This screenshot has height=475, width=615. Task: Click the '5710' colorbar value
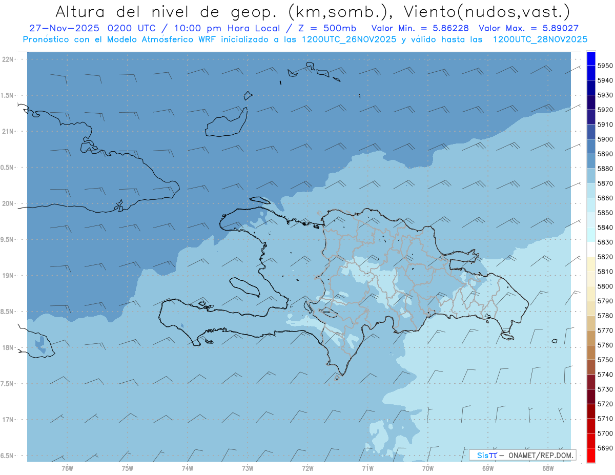coord(605,419)
